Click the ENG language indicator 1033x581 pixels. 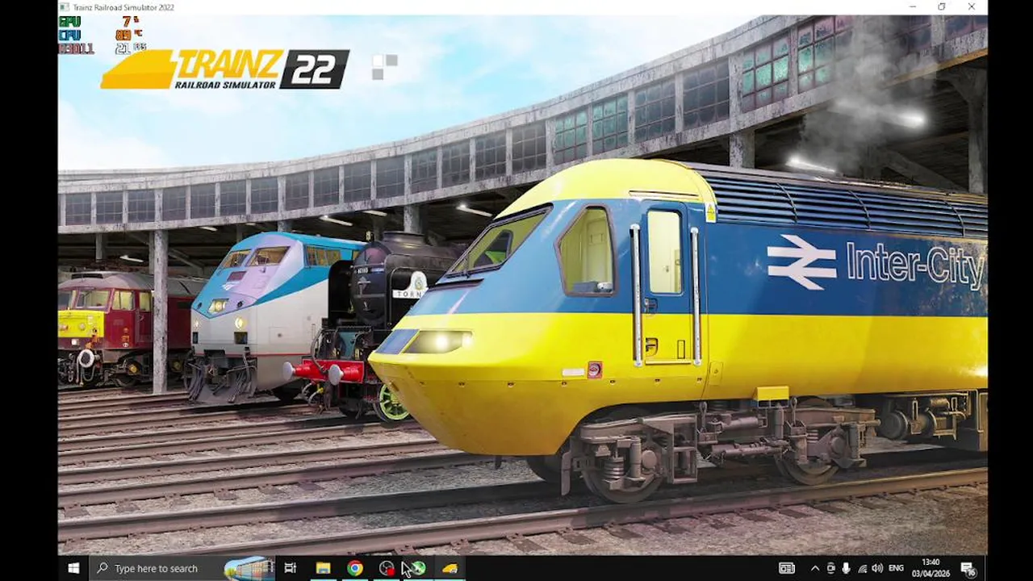[895, 568]
